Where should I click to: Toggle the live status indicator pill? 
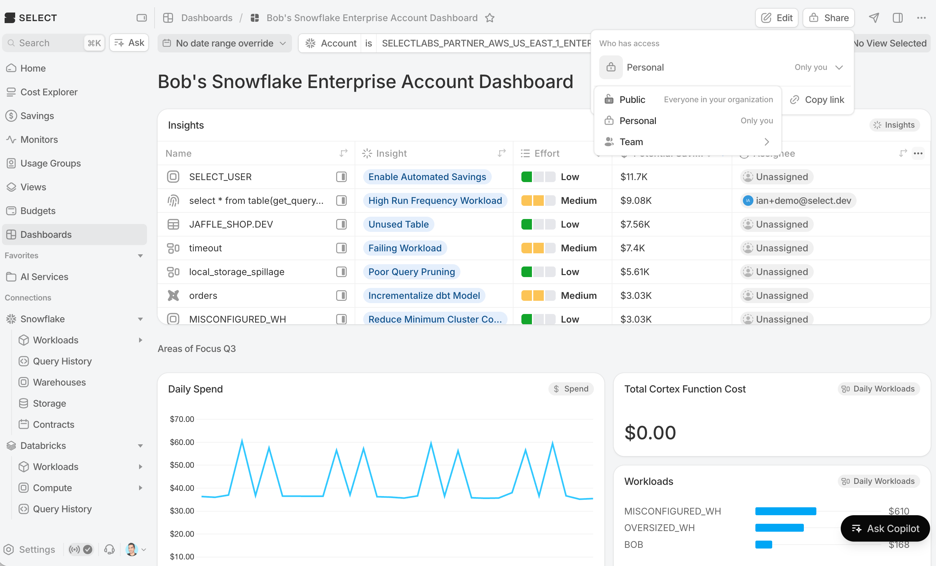tap(80, 549)
